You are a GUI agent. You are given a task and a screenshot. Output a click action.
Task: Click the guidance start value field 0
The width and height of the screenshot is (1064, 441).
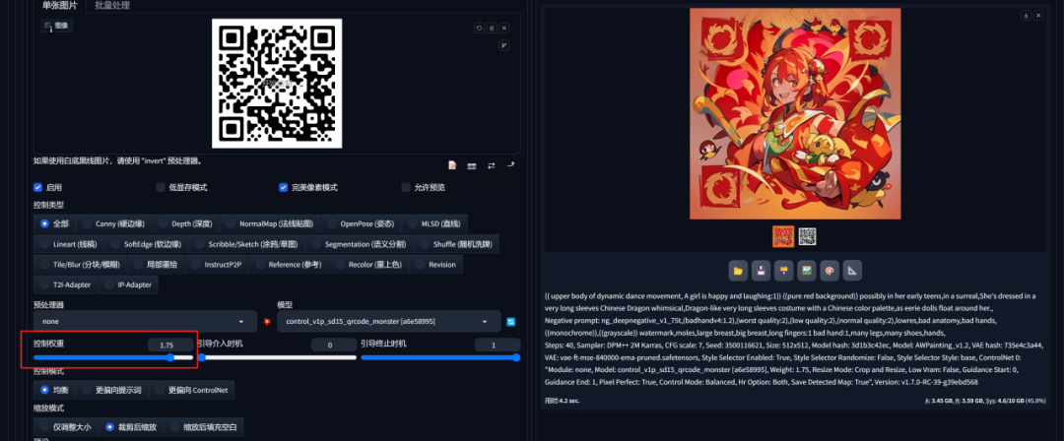334,345
